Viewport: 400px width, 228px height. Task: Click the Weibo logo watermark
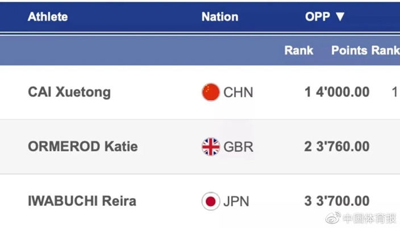click(333, 218)
